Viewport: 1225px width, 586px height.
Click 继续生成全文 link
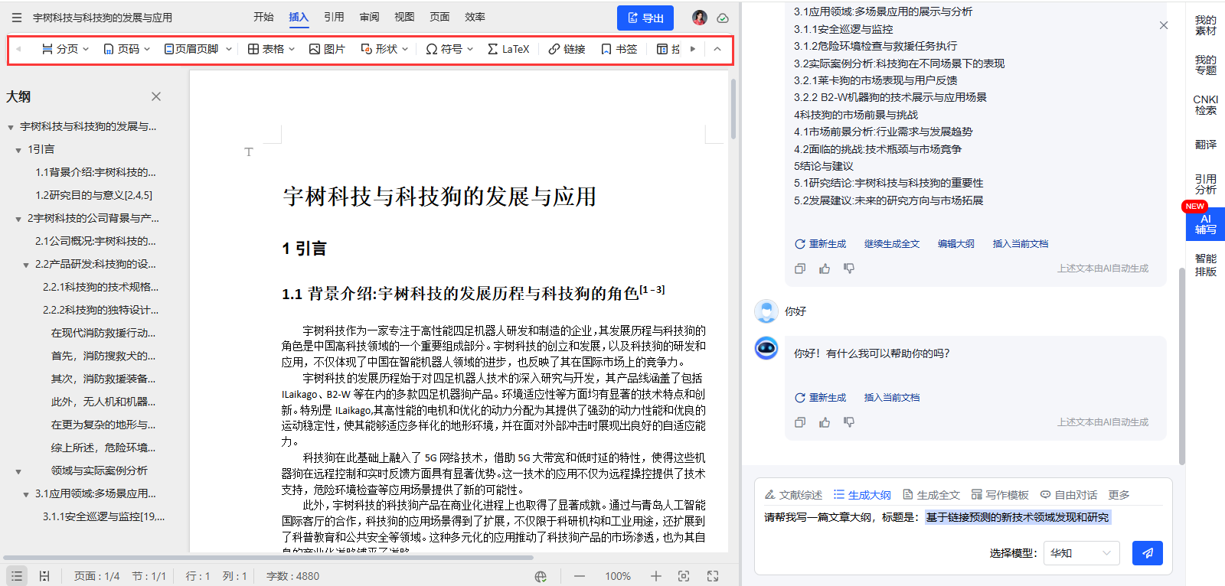coord(891,244)
